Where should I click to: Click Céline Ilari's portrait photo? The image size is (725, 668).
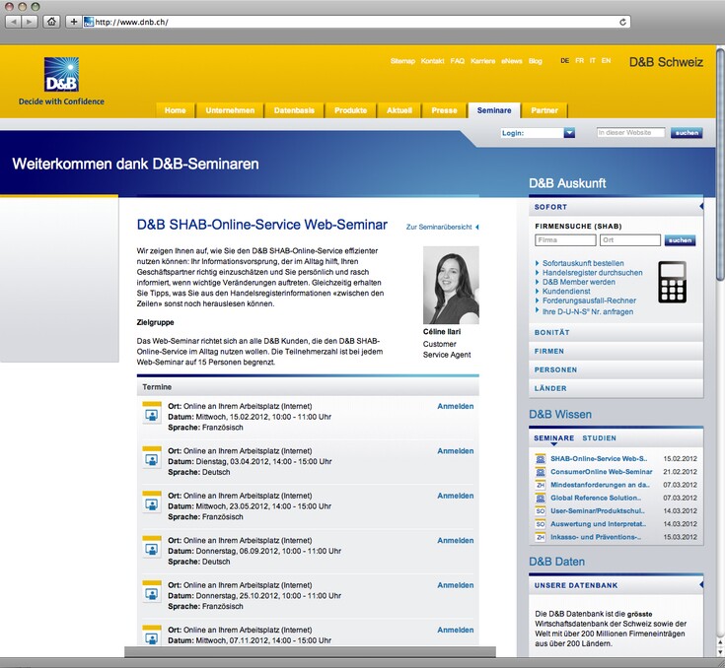451,285
